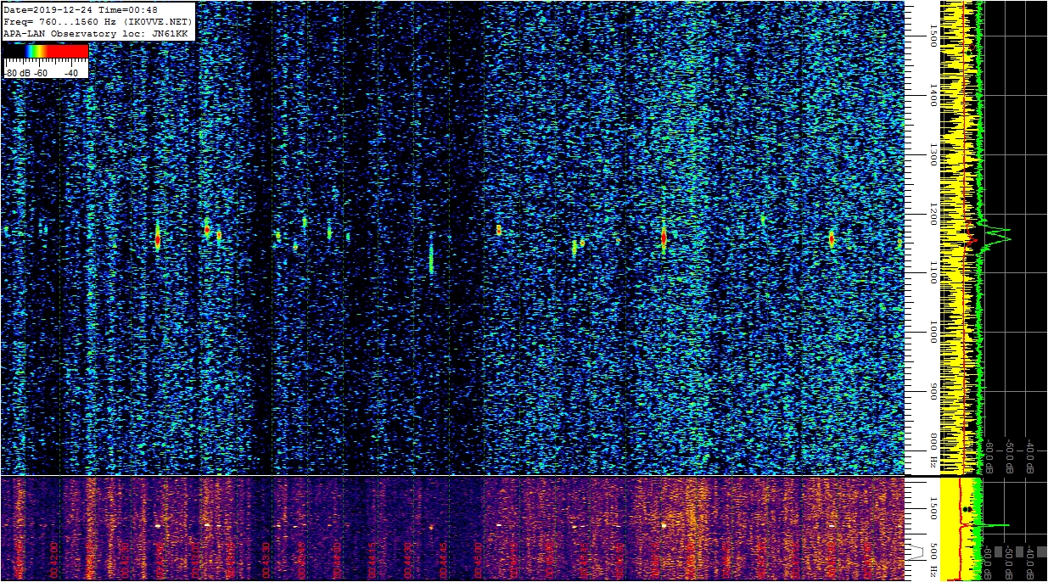Click the '-40.0 dB' label on upper spectrum graph
This screenshot has height=582, width=1048.
pos(1030,456)
